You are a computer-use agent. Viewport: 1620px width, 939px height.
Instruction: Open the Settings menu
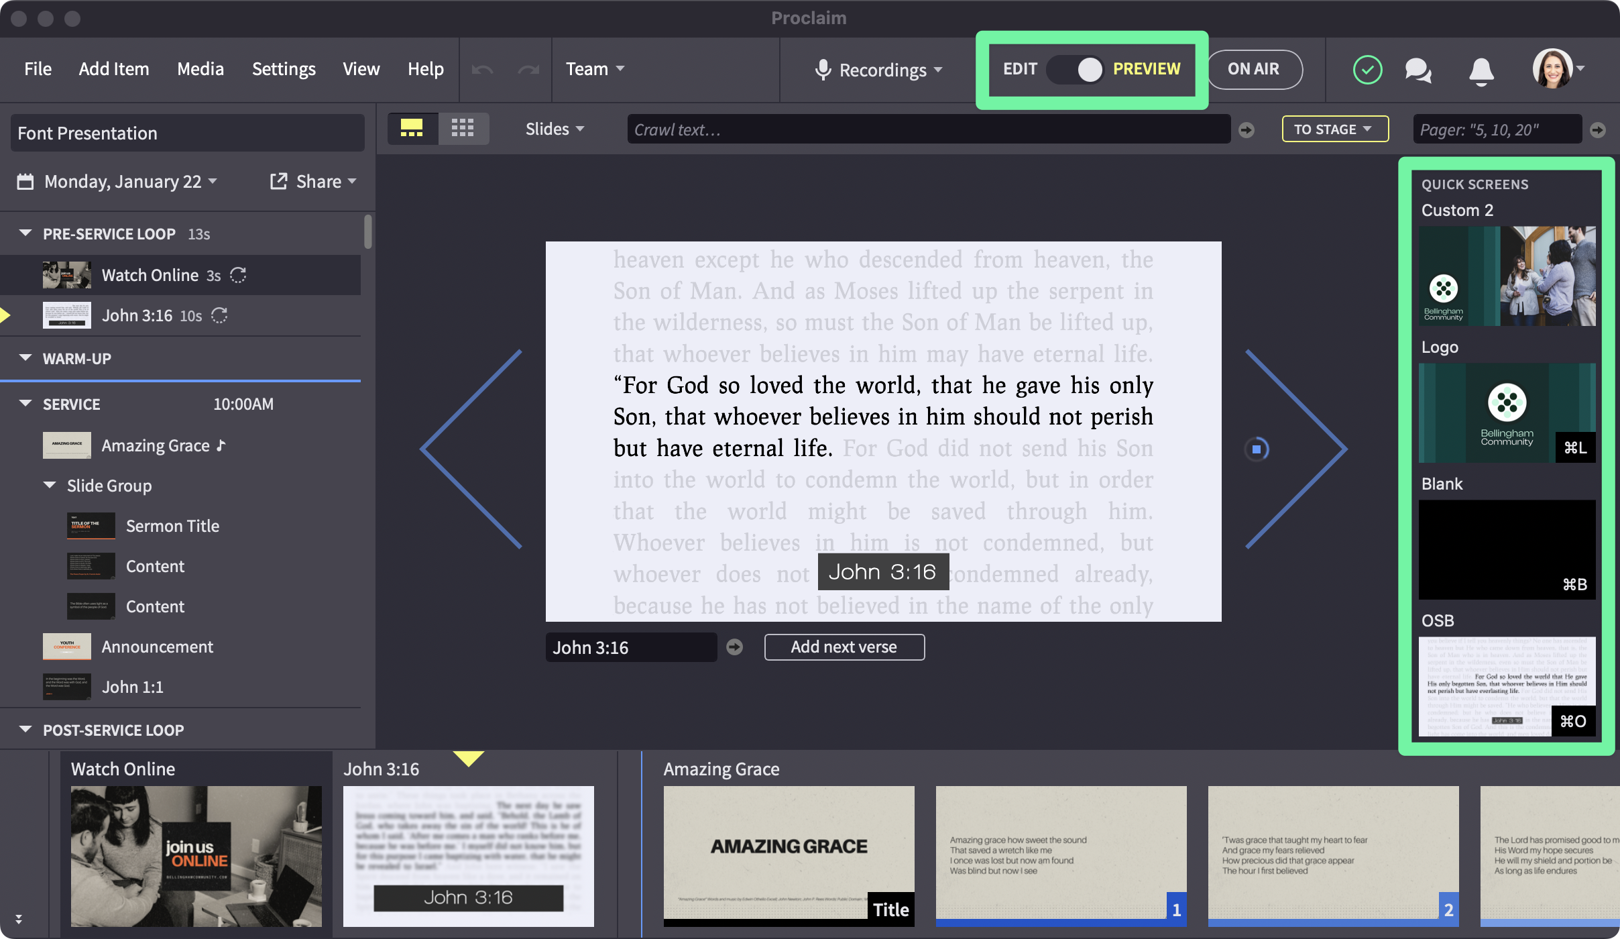pyautogui.click(x=284, y=69)
